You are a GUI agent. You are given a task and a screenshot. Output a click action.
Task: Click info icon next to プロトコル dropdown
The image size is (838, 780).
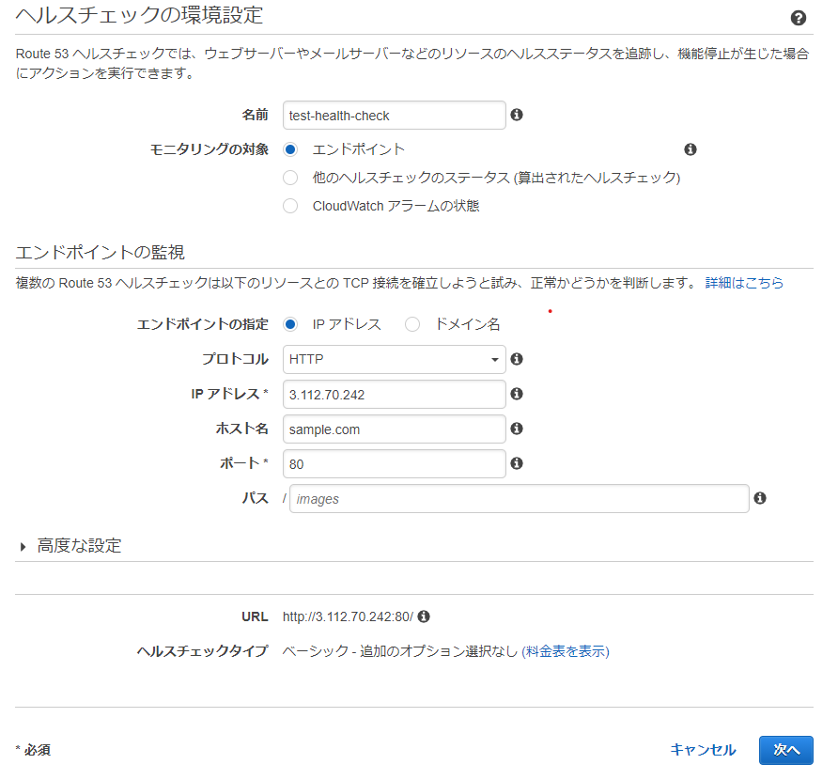(516, 359)
